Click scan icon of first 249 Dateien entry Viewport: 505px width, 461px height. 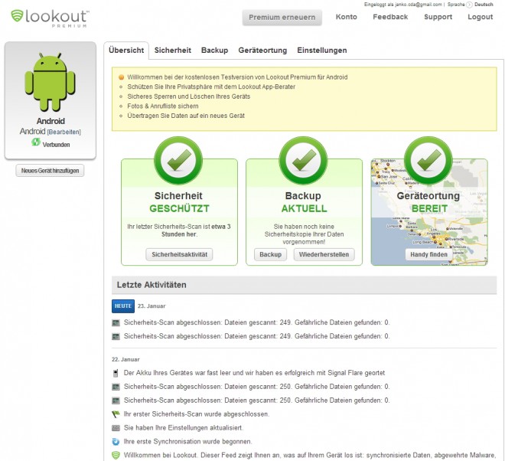116,322
